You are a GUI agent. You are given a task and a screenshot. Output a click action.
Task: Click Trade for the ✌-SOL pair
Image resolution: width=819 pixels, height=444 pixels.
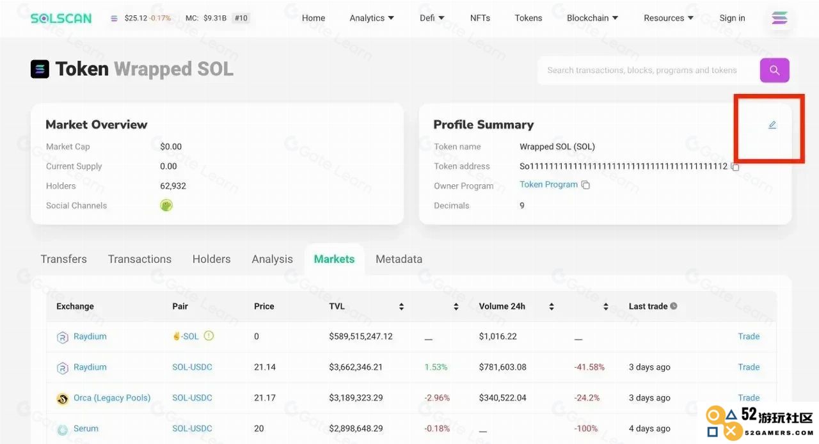(749, 337)
